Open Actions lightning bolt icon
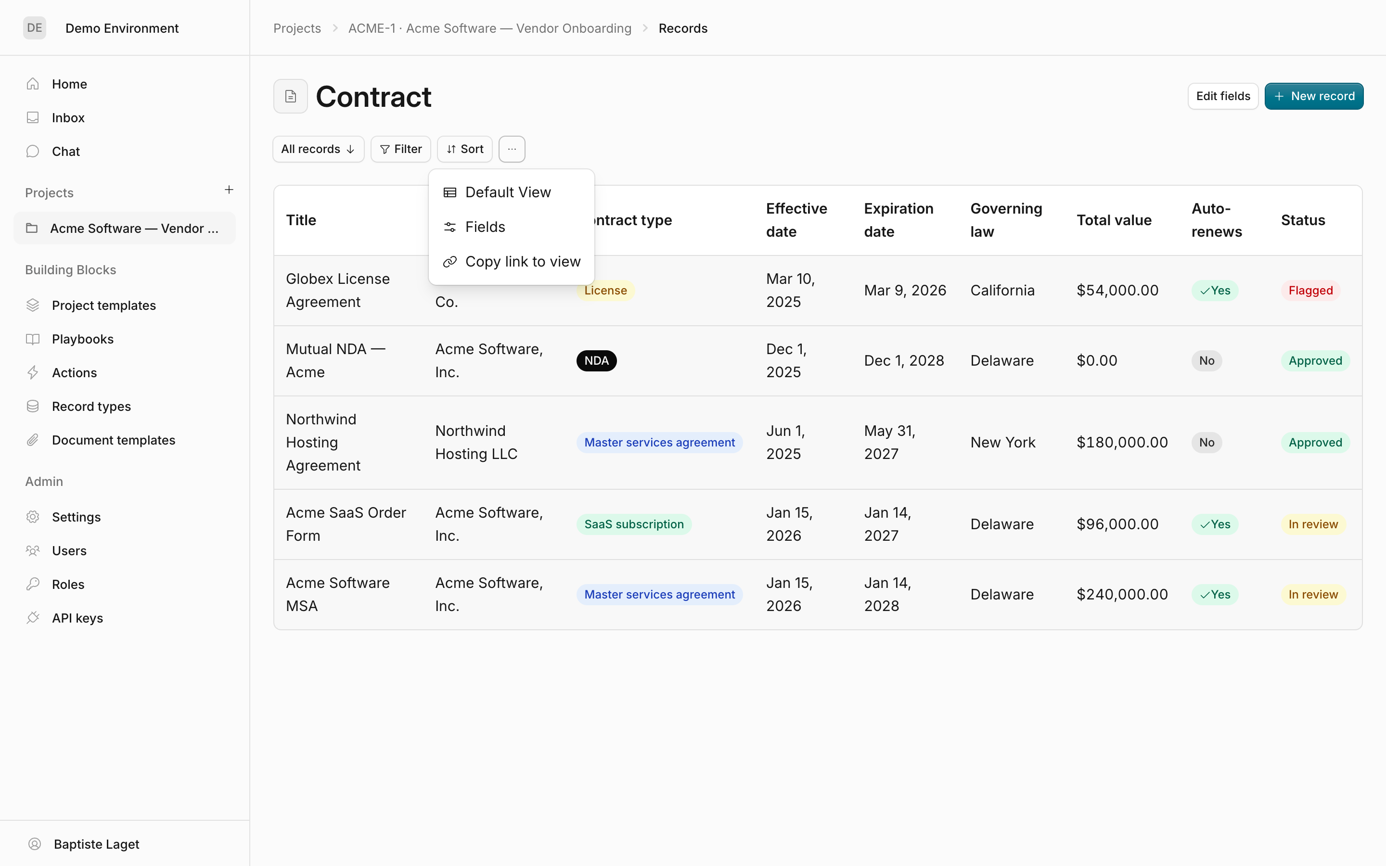Image resolution: width=1386 pixels, height=866 pixels. pyautogui.click(x=33, y=373)
